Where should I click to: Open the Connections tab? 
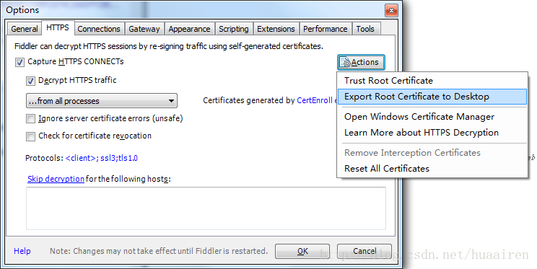[99, 29]
